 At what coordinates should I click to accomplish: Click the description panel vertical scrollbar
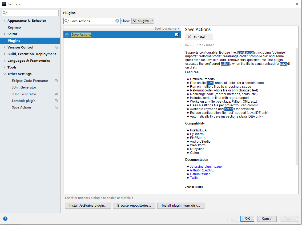pyautogui.click(x=297, y=106)
